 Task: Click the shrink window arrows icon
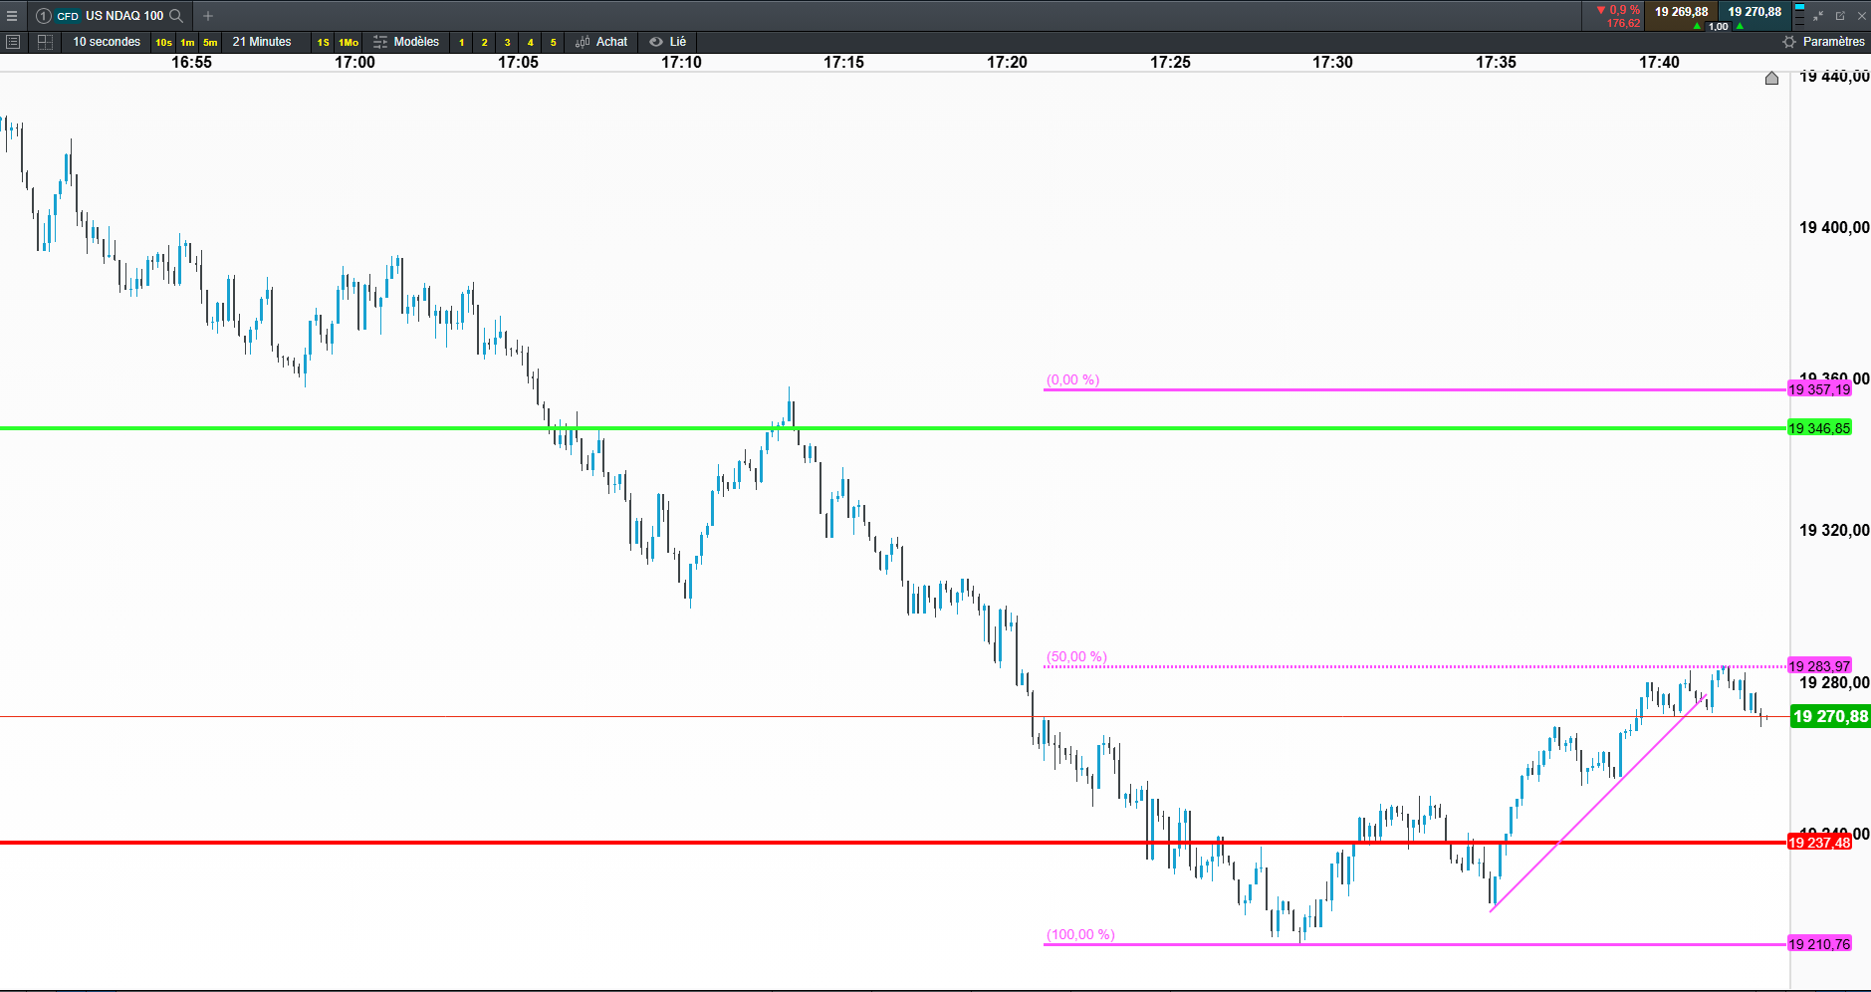[x=1818, y=16]
